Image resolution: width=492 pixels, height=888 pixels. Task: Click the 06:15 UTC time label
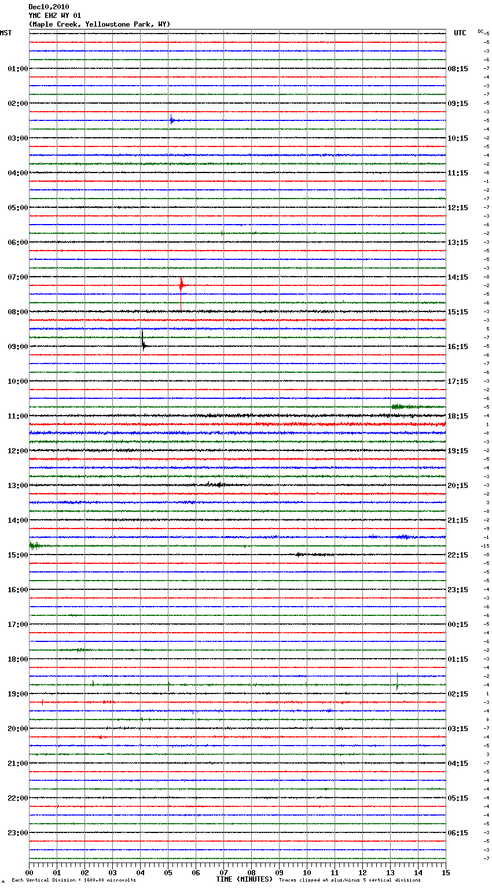click(x=458, y=833)
